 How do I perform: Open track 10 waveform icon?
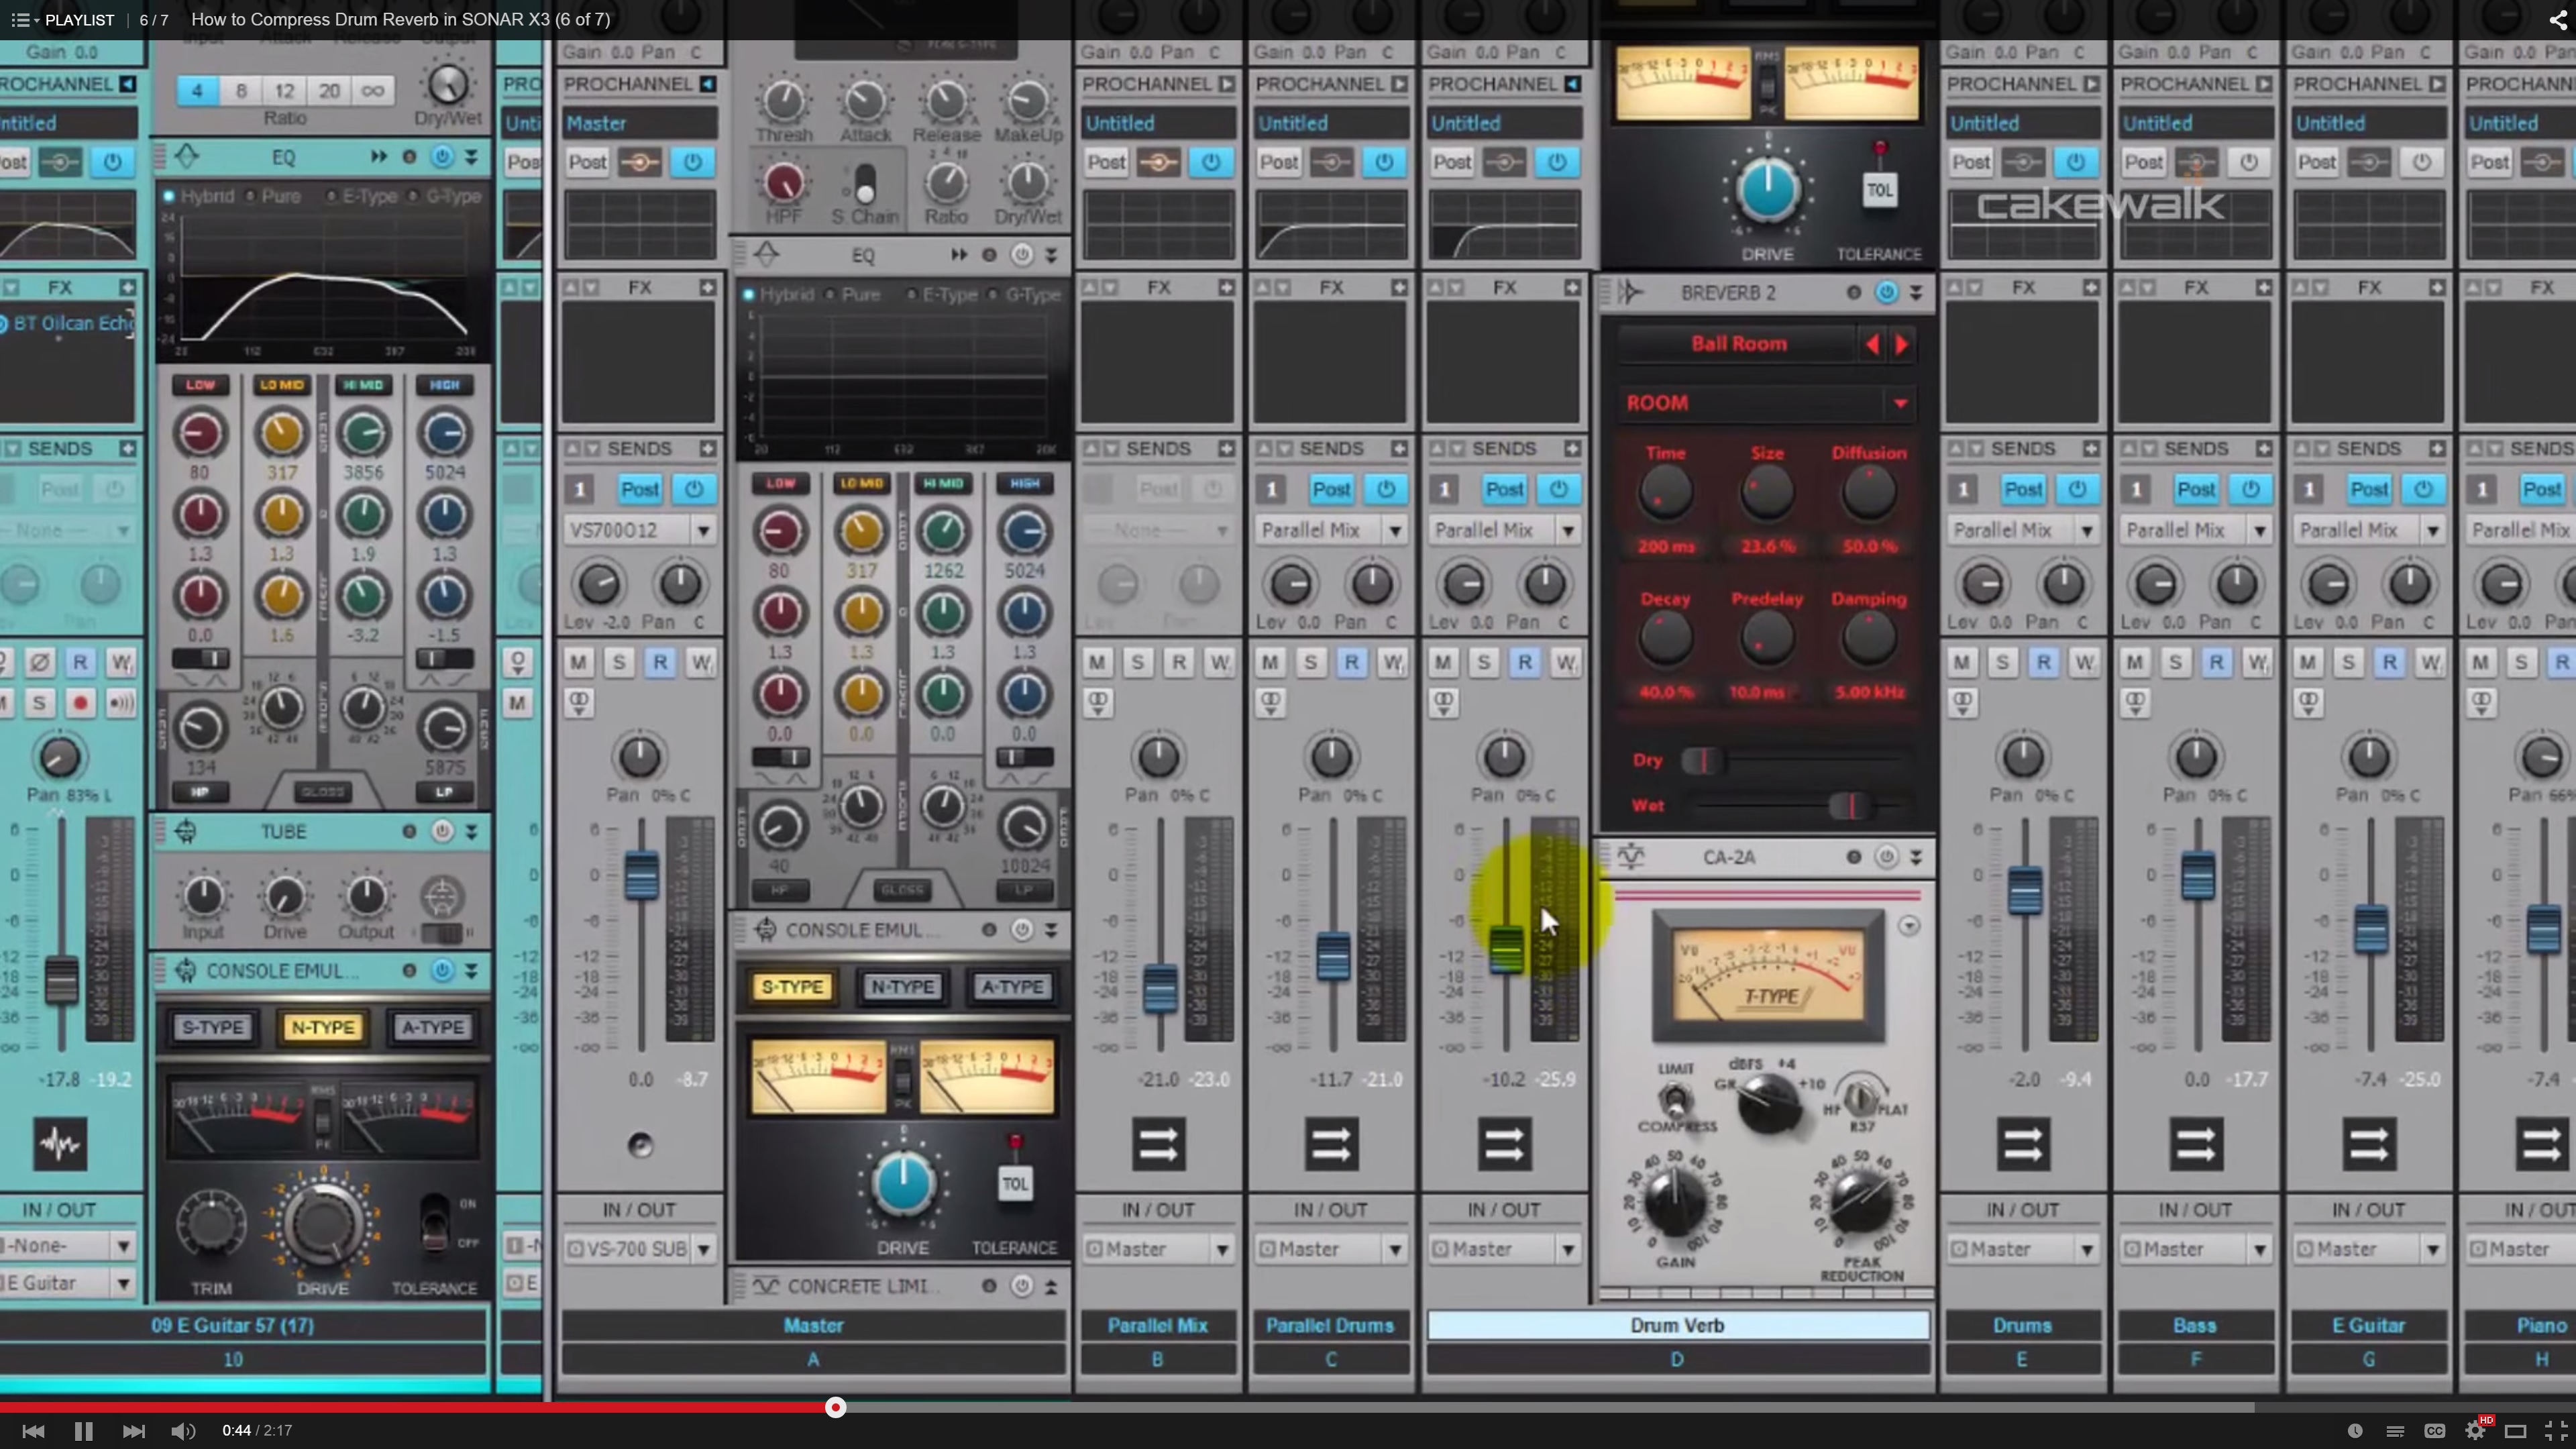[60, 1144]
